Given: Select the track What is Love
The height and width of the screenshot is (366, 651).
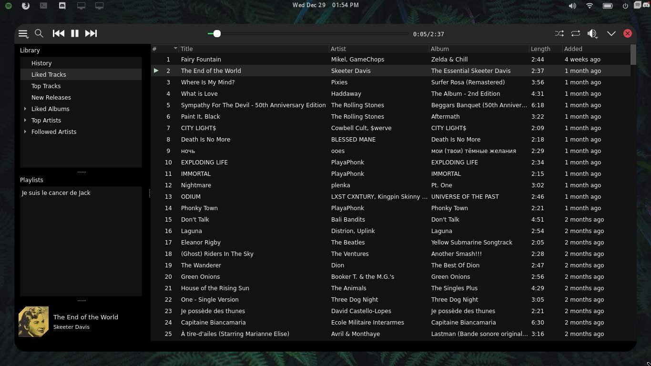Looking at the screenshot, I should 199,94.
